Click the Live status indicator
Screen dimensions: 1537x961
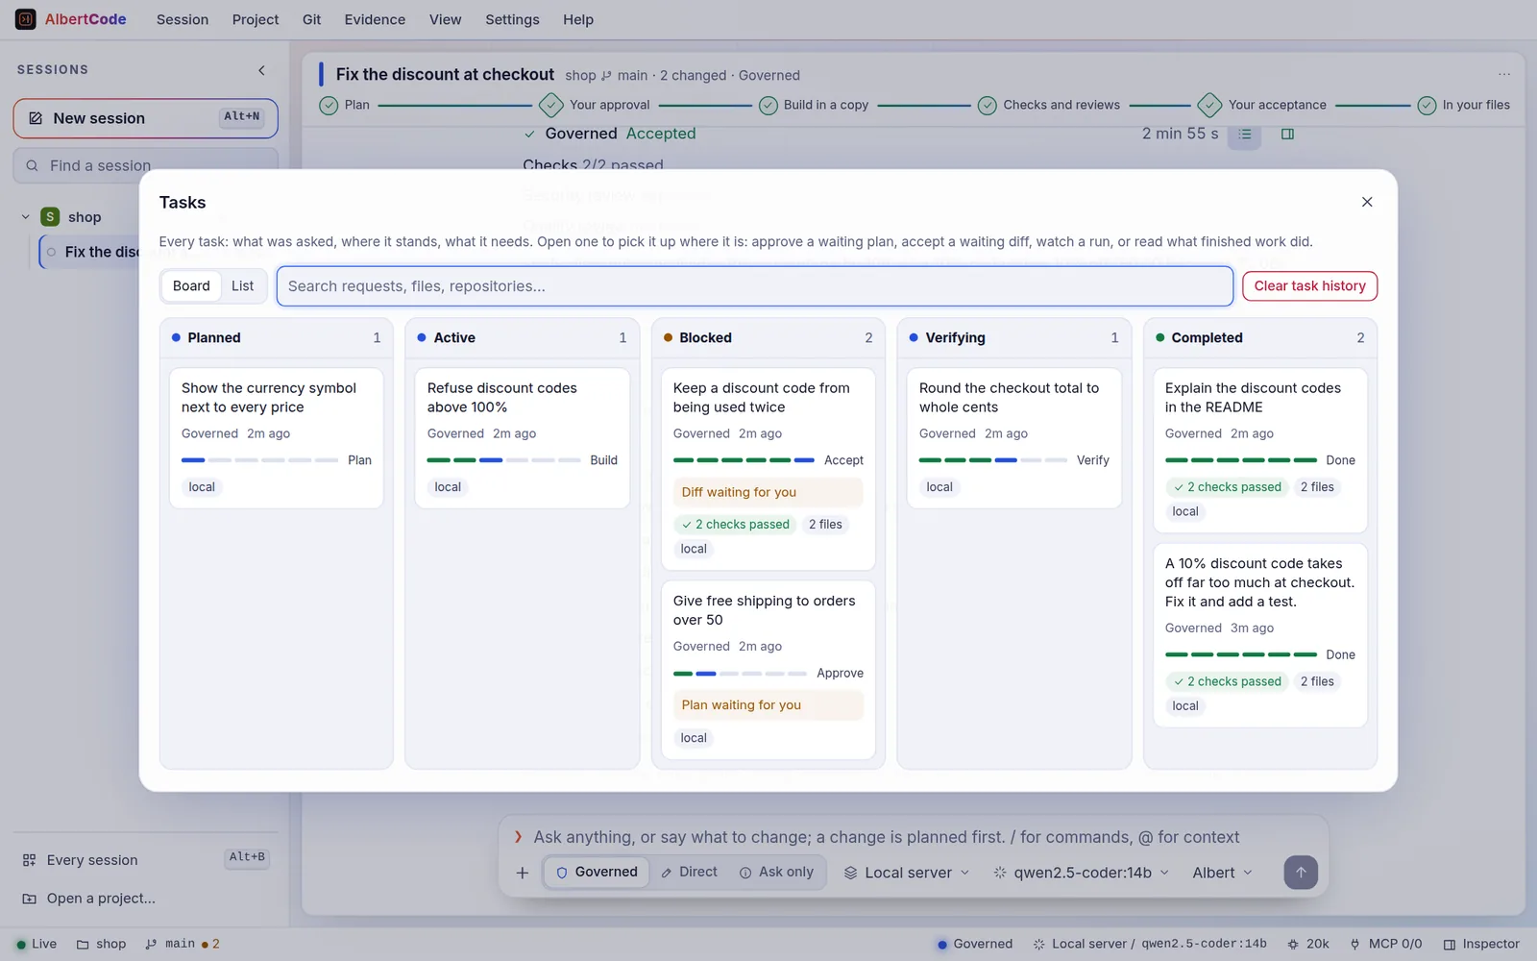(37, 944)
